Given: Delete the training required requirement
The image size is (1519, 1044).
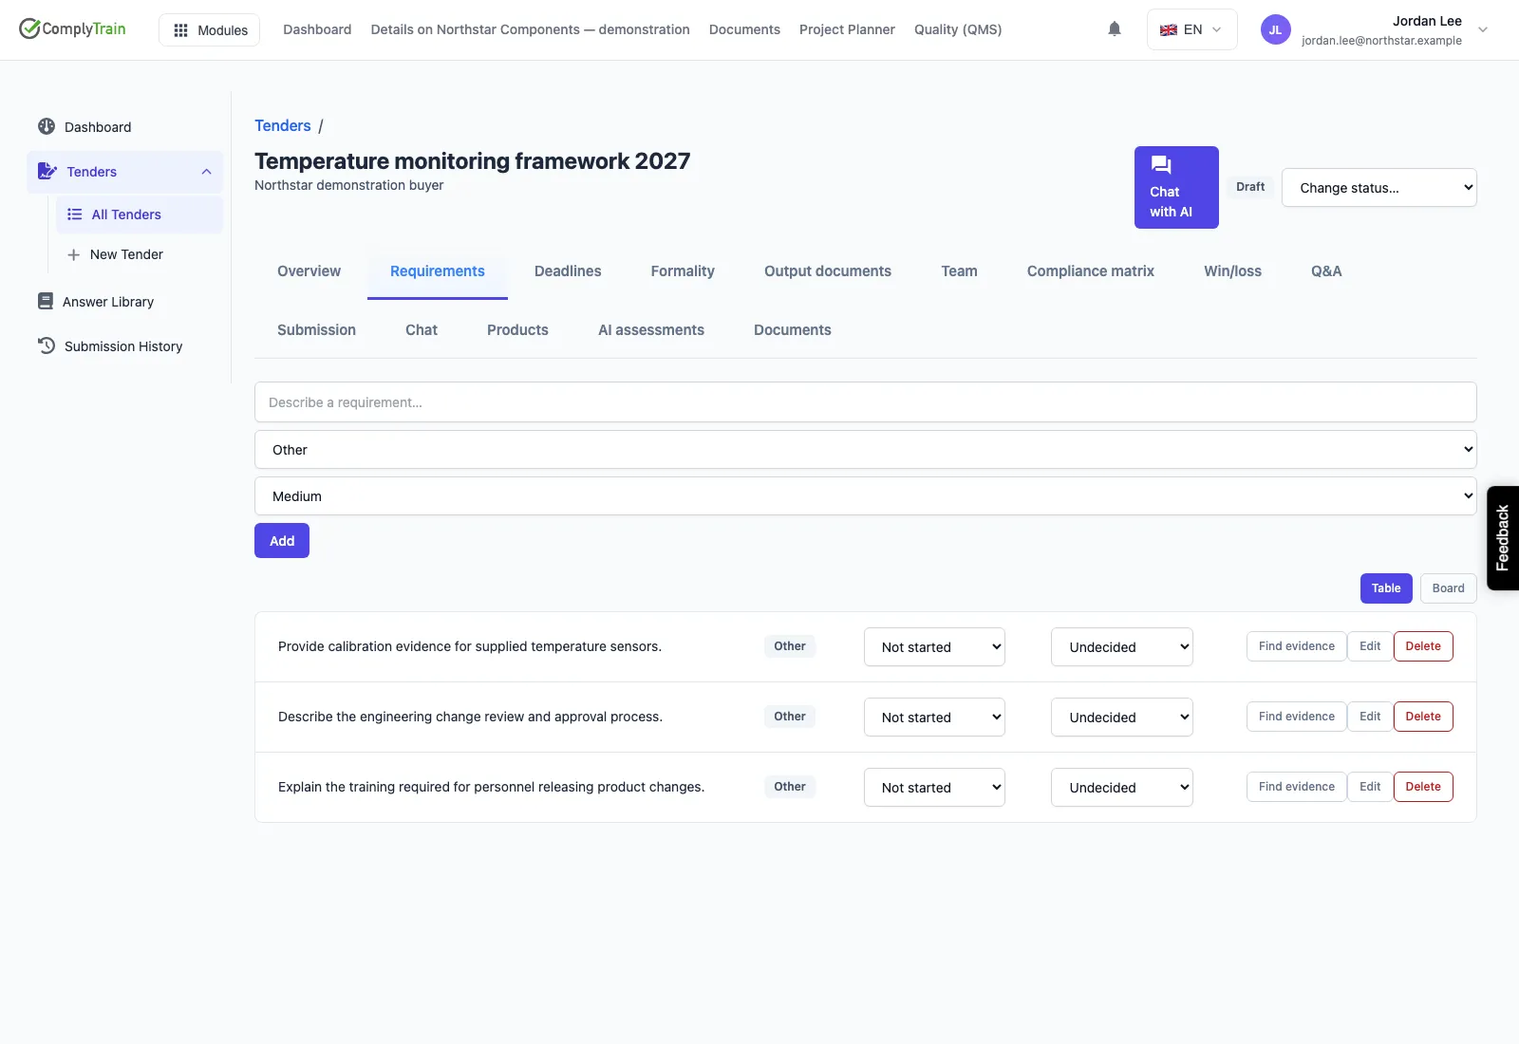Looking at the screenshot, I should pos(1423,786).
